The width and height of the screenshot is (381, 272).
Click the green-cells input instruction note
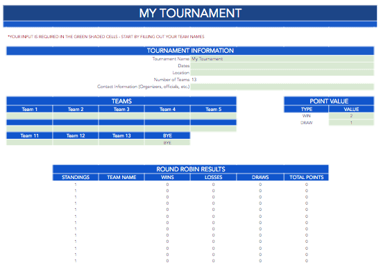(106, 37)
